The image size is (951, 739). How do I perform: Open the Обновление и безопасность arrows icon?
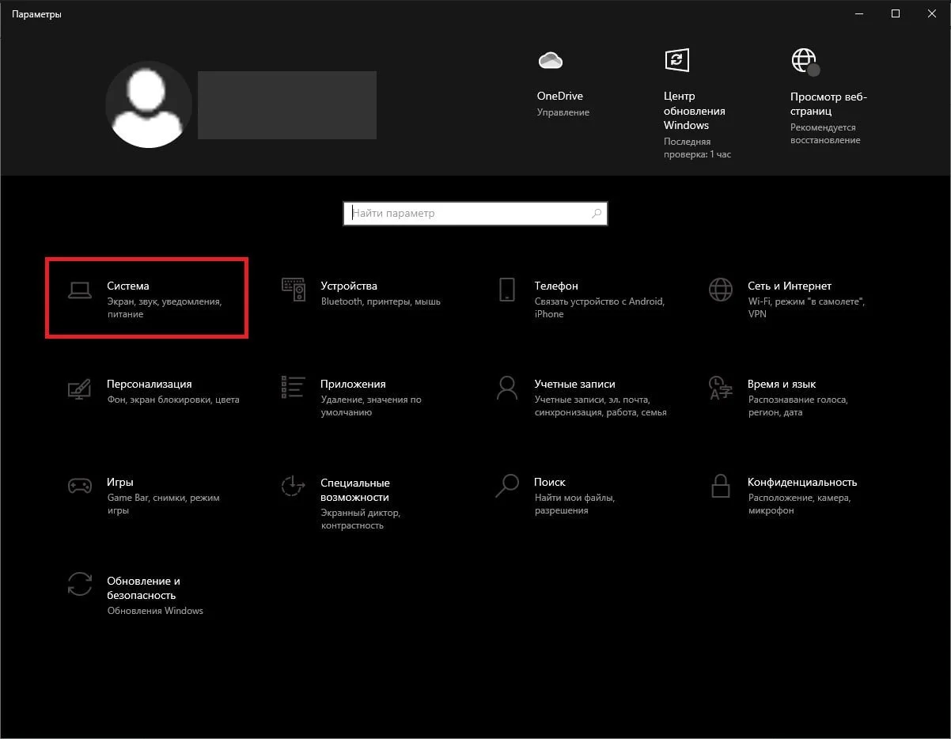coord(79,585)
